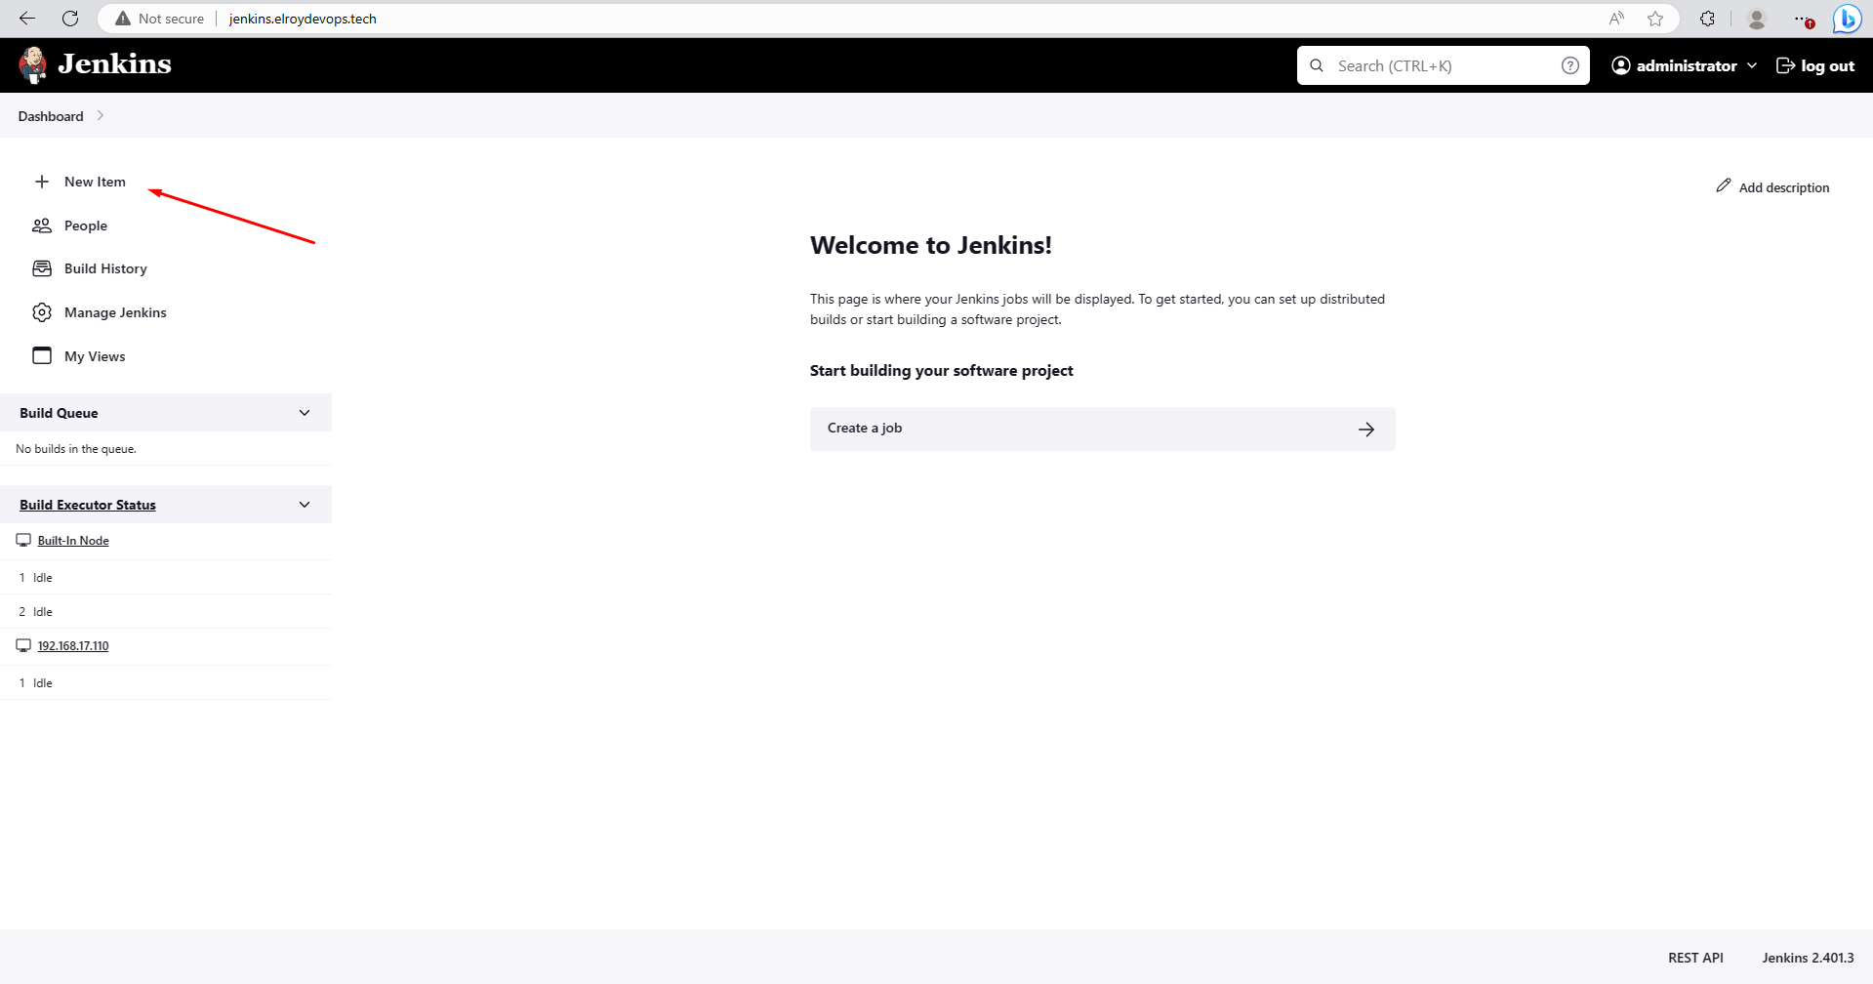Screen dimensions: 1873x984
Task: Click the Built-In Node computer icon
Action: [x=23, y=540]
